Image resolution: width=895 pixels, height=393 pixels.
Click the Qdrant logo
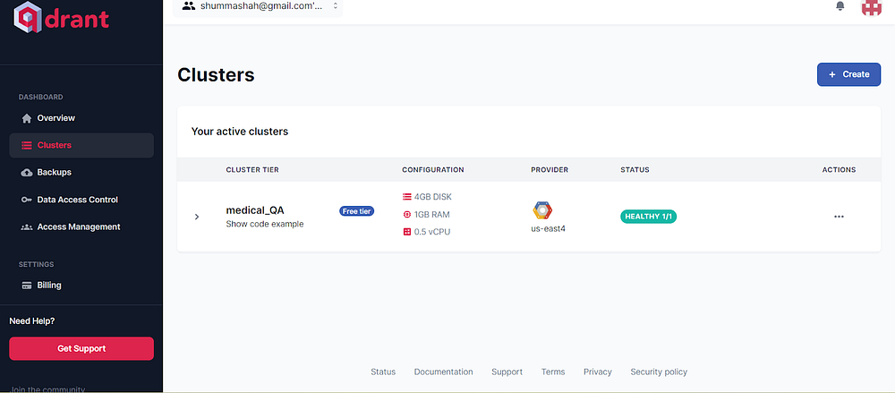(61, 18)
